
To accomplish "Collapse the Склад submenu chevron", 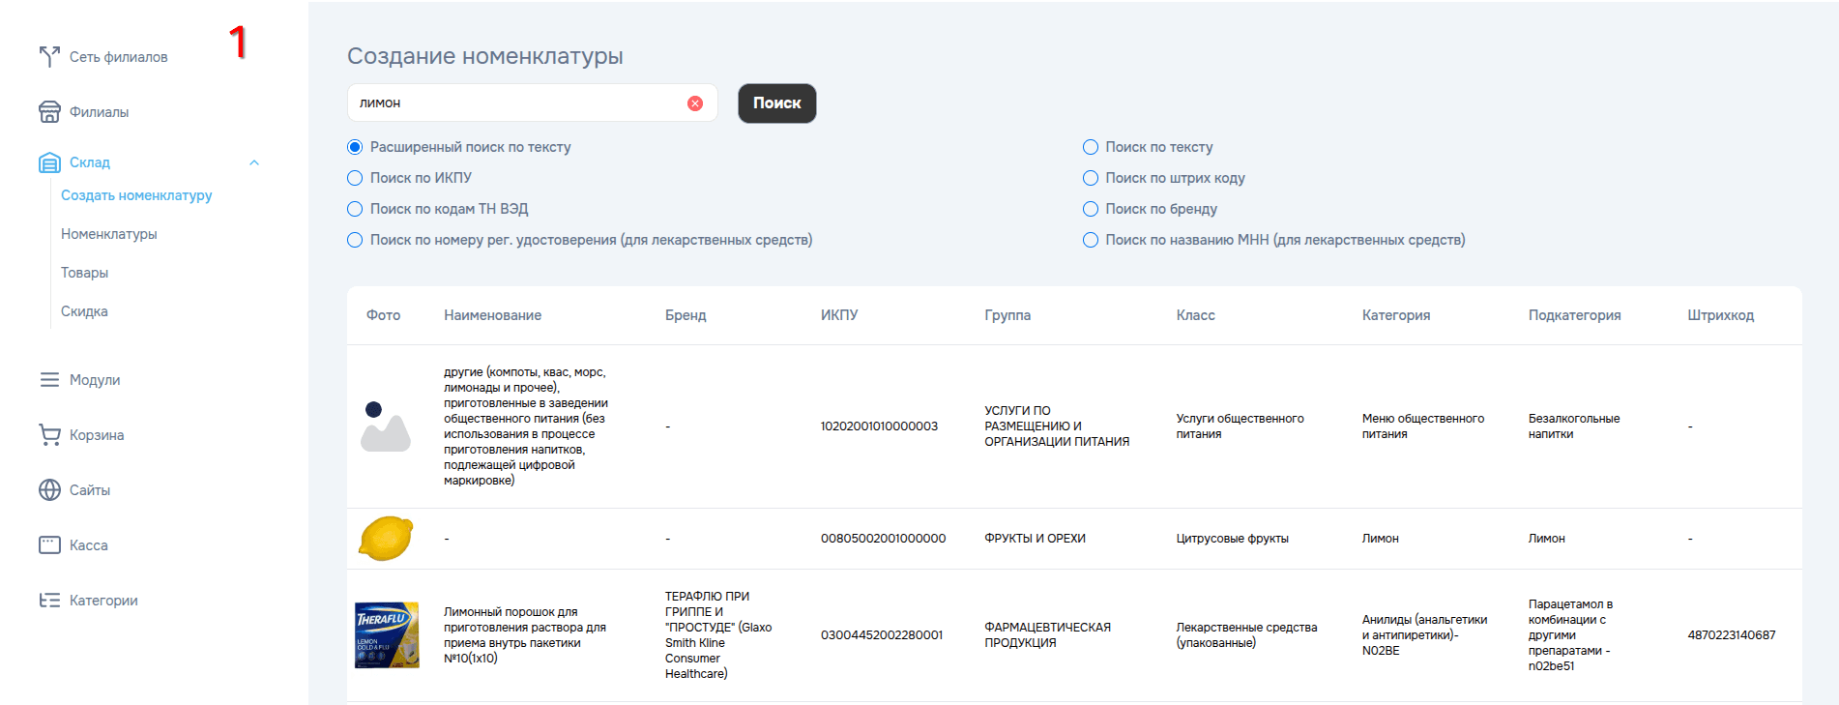I will click(254, 162).
